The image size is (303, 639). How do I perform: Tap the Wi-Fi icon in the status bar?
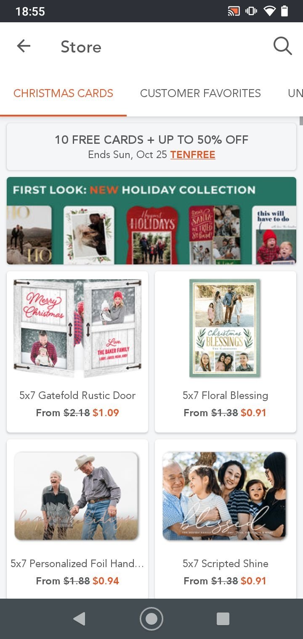coord(269,11)
